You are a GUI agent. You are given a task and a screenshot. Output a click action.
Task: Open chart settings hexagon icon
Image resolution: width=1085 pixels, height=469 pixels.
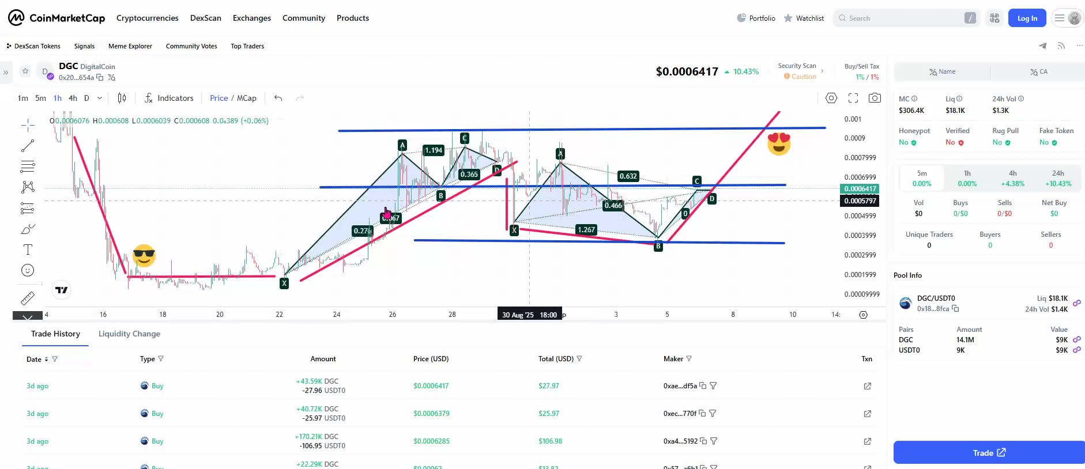pyautogui.click(x=831, y=98)
